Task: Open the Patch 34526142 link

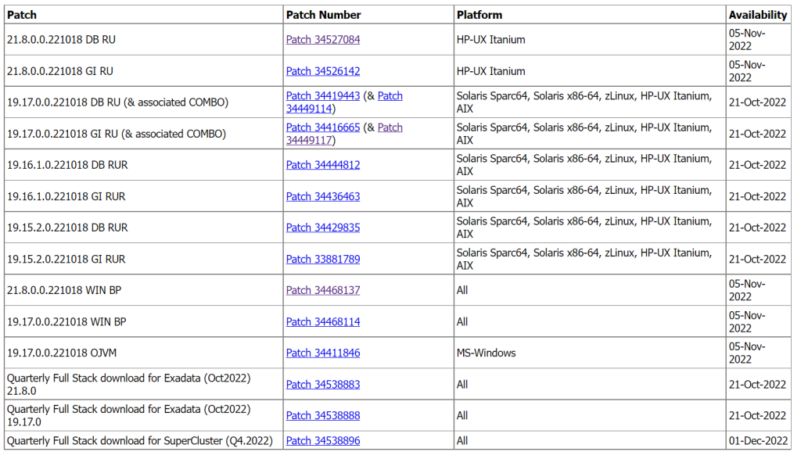Action: point(323,71)
